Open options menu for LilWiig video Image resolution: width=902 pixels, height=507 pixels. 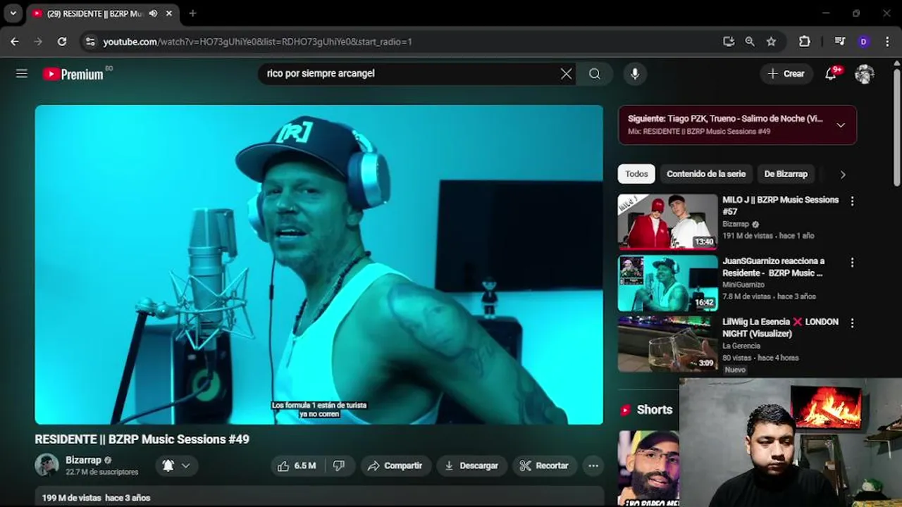(852, 323)
